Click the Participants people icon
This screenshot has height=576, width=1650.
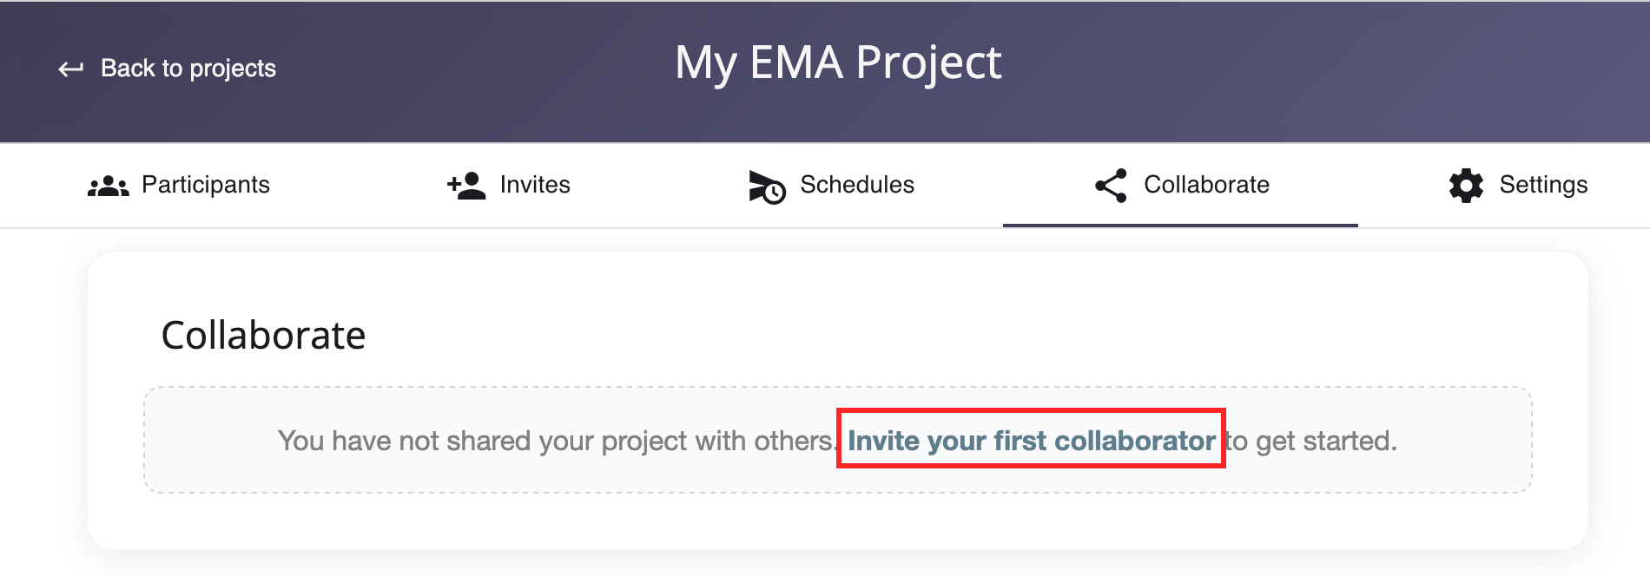click(x=110, y=185)
